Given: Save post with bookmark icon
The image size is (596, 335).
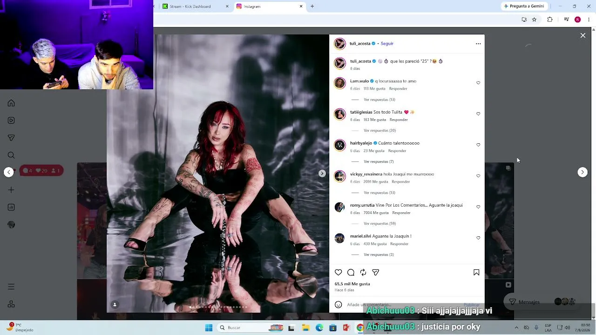Looking at the screenshot, I should [476, 273].
